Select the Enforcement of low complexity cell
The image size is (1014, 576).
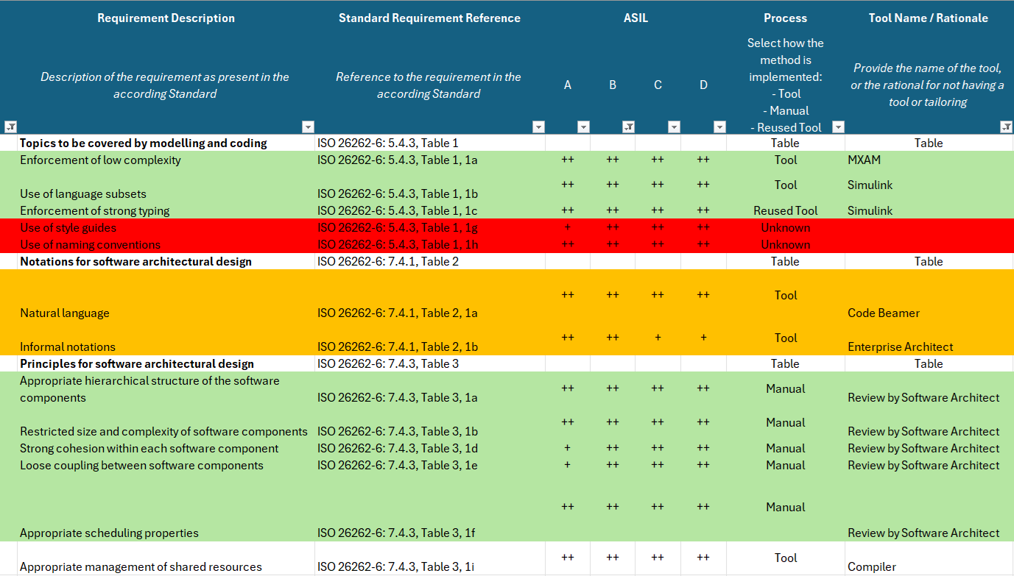point(100,160)
